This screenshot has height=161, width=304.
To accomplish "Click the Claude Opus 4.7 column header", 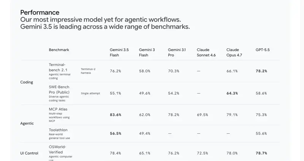I will 234,52.
